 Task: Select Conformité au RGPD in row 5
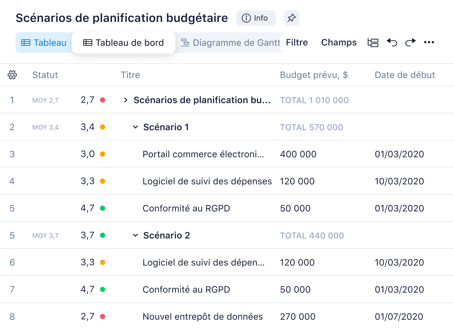pyautogui.click(x=186, y=208)
